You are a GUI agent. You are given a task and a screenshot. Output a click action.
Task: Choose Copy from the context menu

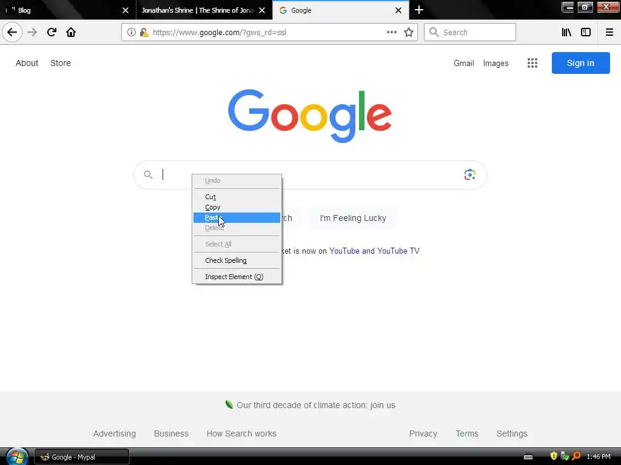pyautogui.click(x=237, y=207)
